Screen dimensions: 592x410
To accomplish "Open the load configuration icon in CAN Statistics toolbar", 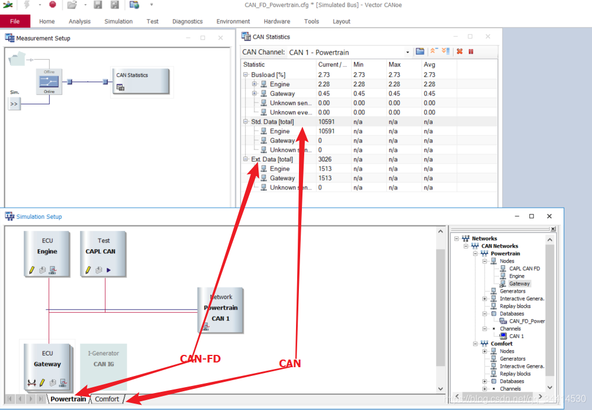I will (420, 52).
